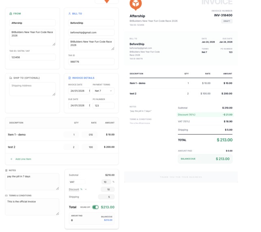Open the Discount type percent dropdown

tap(84, 189)
